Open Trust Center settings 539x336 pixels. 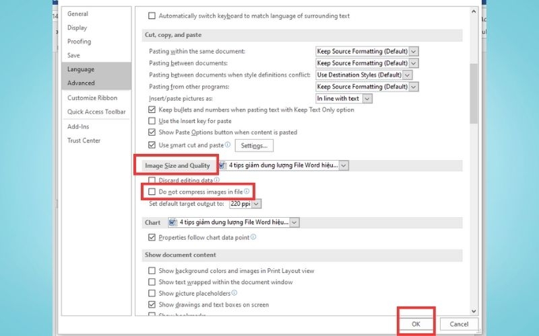click(84, 140)
